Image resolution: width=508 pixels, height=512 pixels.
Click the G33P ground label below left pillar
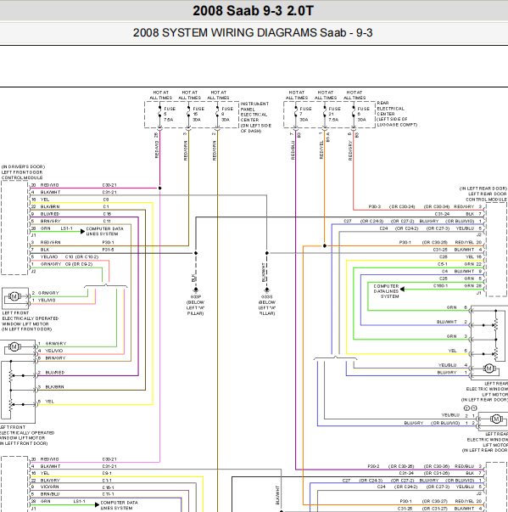click(195, 305)
